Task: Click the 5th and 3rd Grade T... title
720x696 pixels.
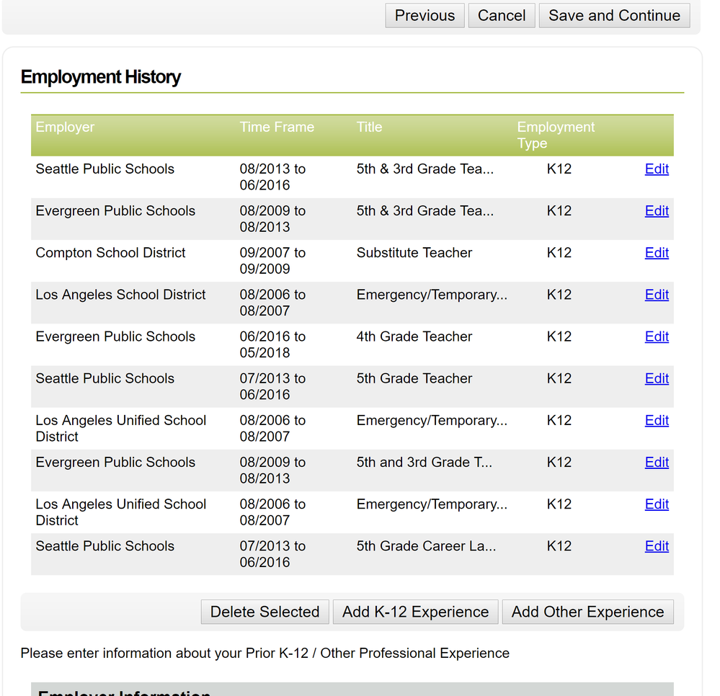Action: 425,463
